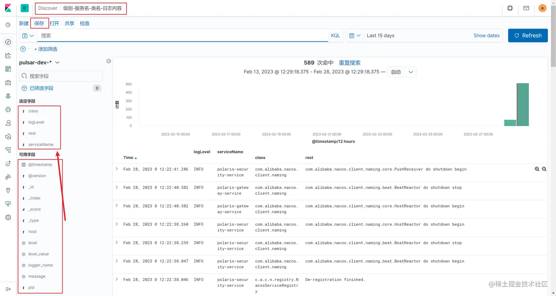The height and width of the screenshot is (296, 556).
Task: Collapse the field list sidebar arrow
Action: click(x=108, y=61)
